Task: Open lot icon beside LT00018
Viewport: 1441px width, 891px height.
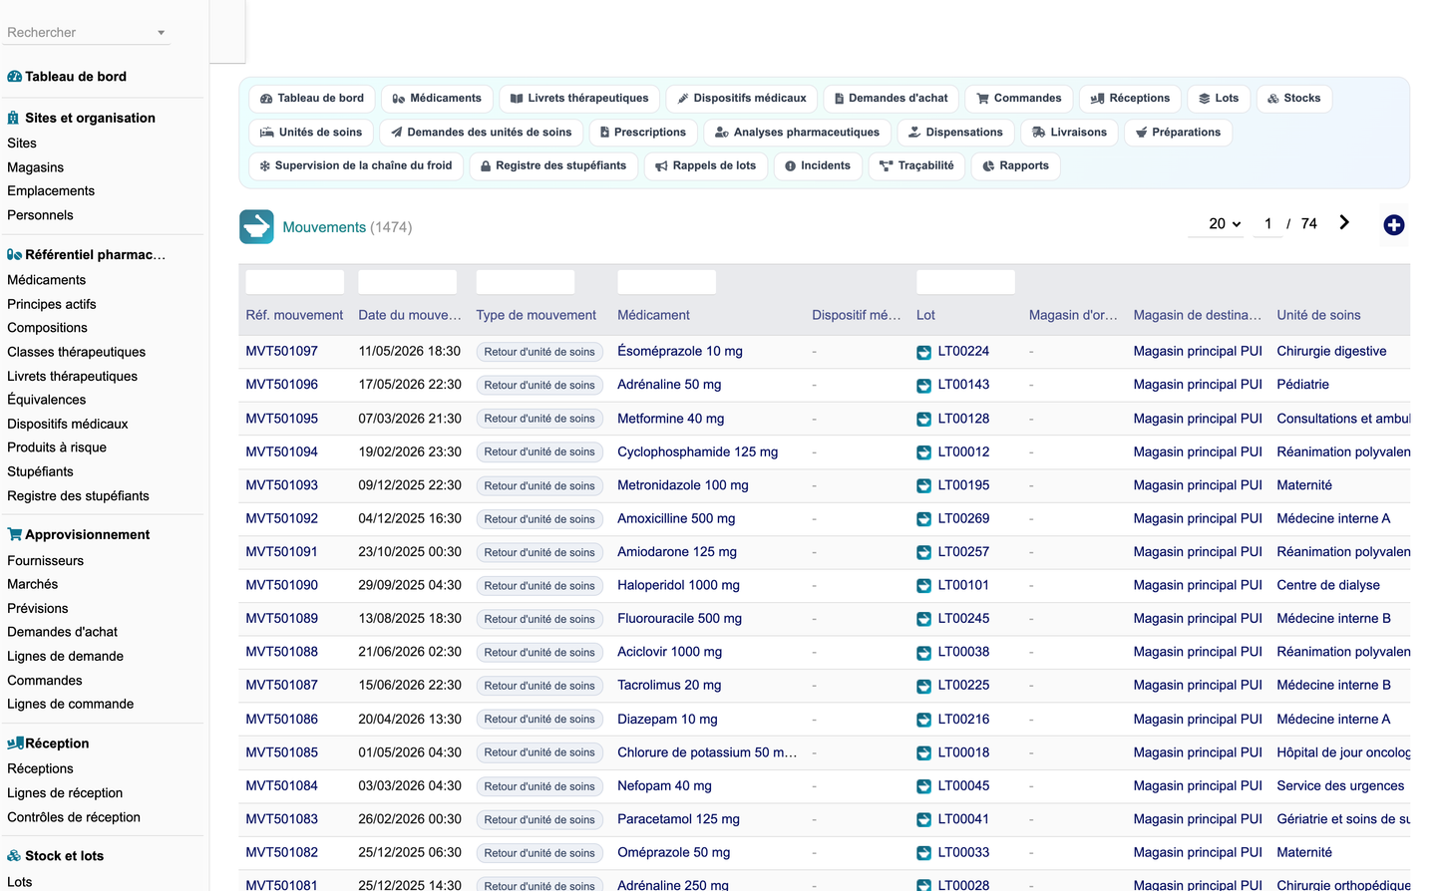Action: [x=924, y=753]
